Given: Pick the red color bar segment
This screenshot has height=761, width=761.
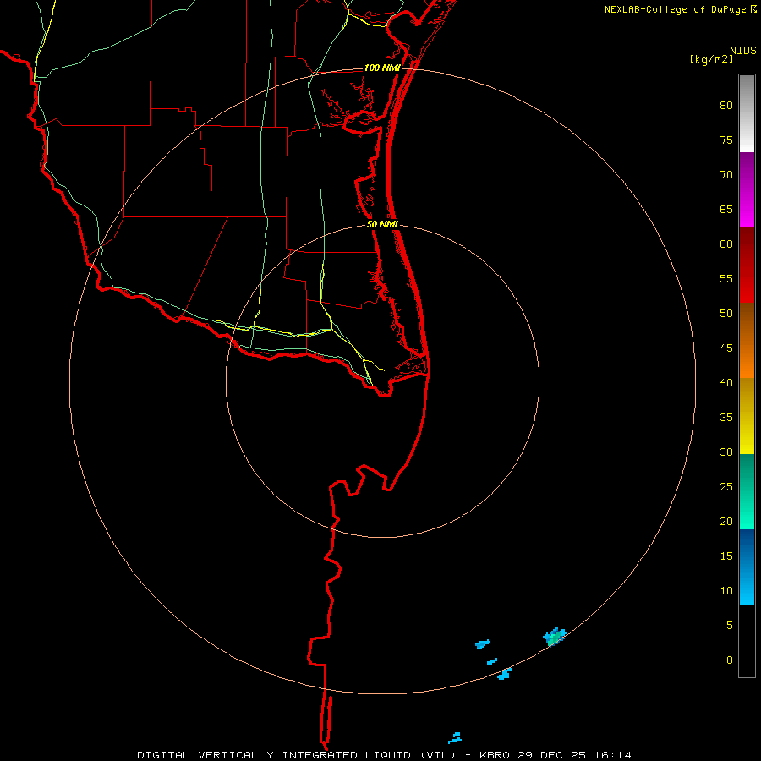Looking at the screenshot, I should (747, 265).
